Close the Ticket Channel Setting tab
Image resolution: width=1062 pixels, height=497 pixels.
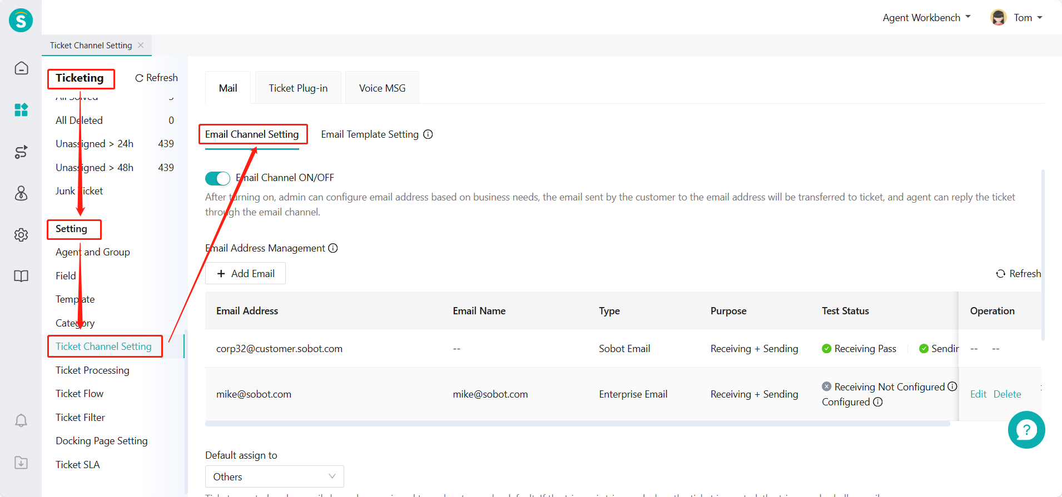coord(141,45)
